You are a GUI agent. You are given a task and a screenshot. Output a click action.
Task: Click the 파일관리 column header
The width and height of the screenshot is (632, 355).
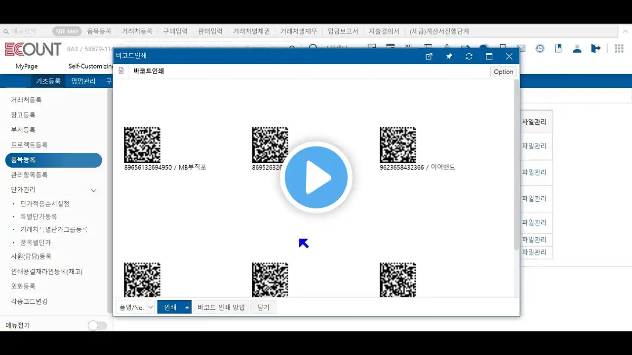pos(534,122)
